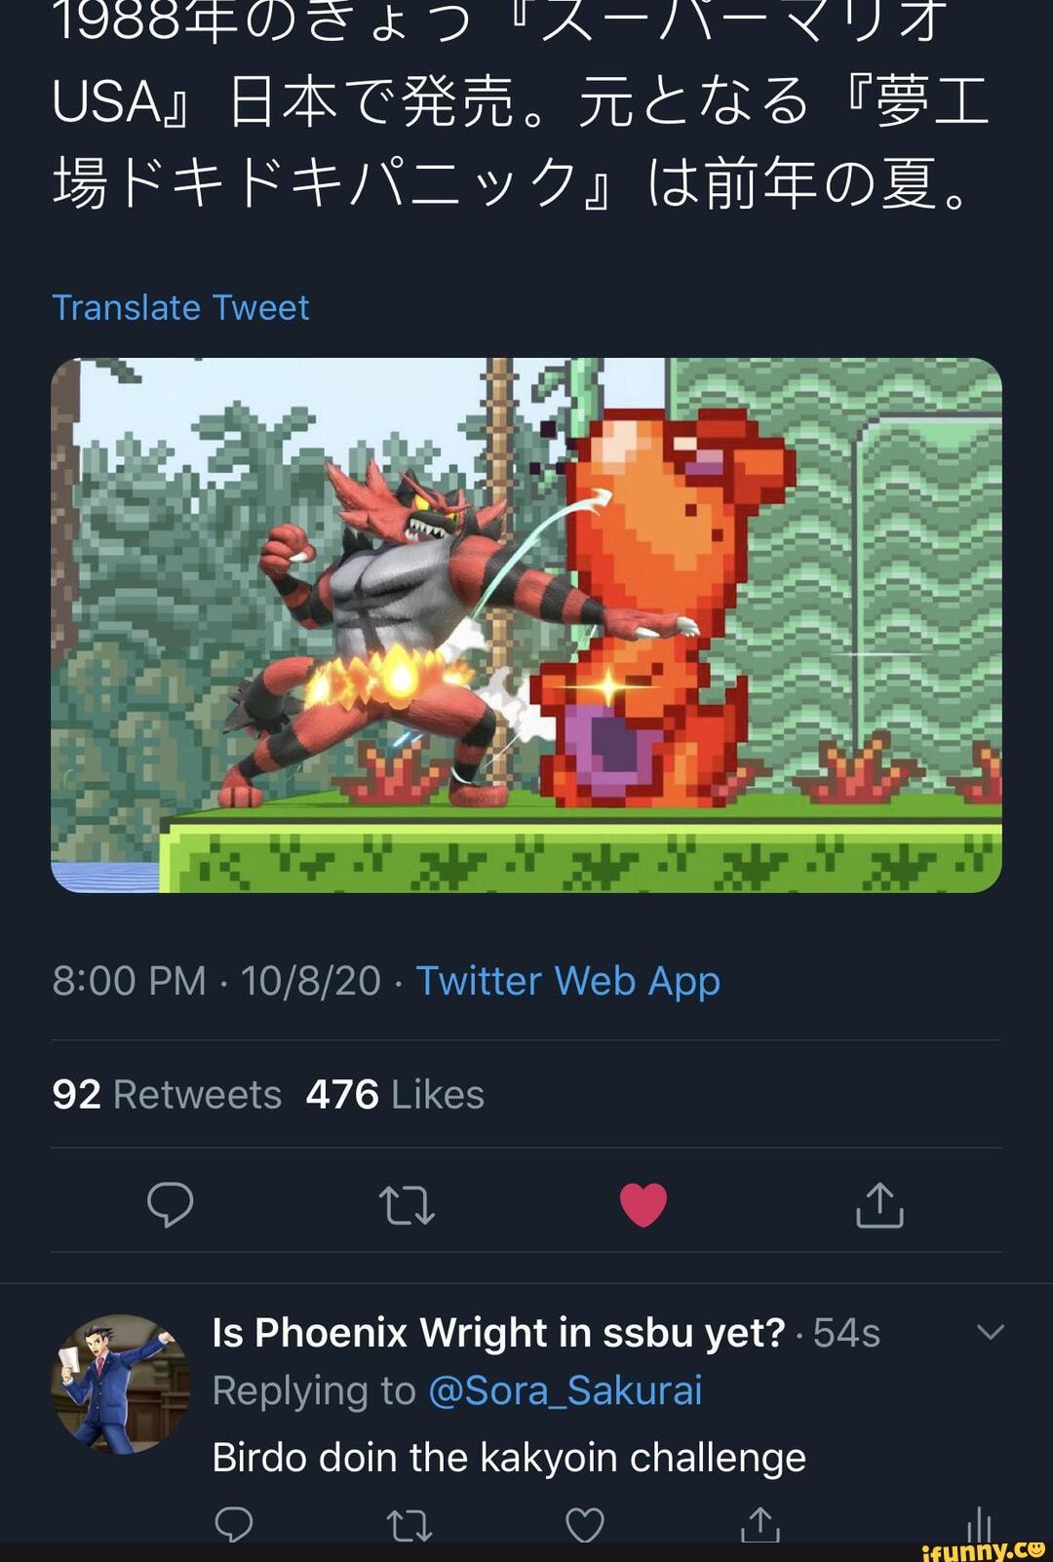Open the Phoenix Wright profile avatar

coord(120,1384)
